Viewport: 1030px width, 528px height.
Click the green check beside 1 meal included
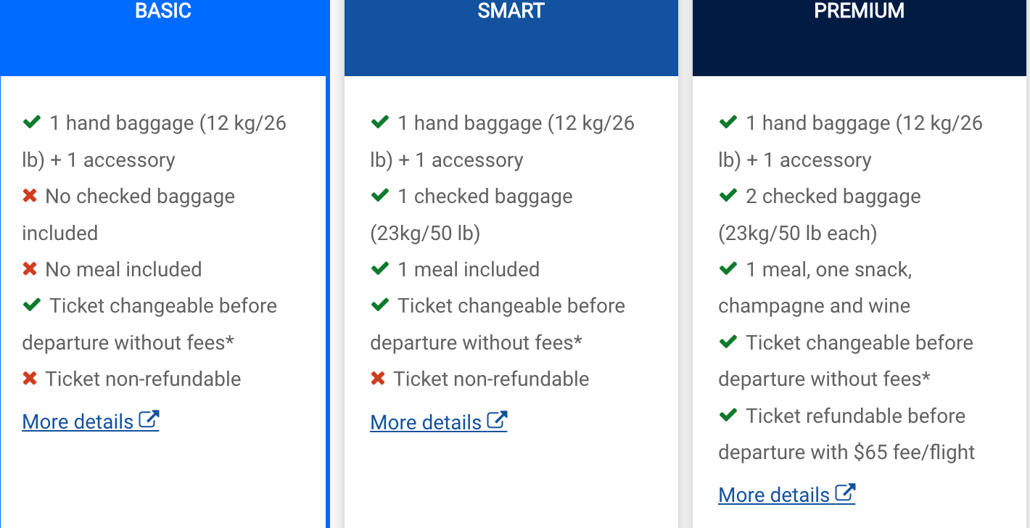[x=380, y=269]
